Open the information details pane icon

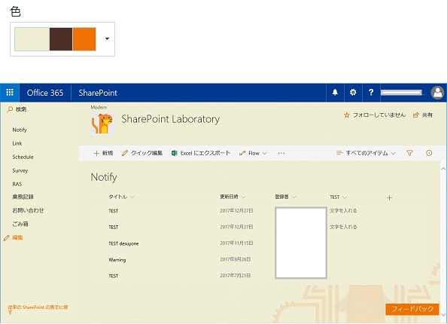coord(429,153)
